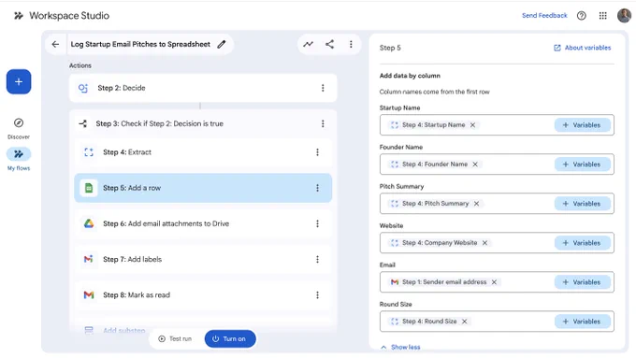Screen dimensions: 636x358
Task: Select Step 4: Extract
Action: (x=203, y=152)
